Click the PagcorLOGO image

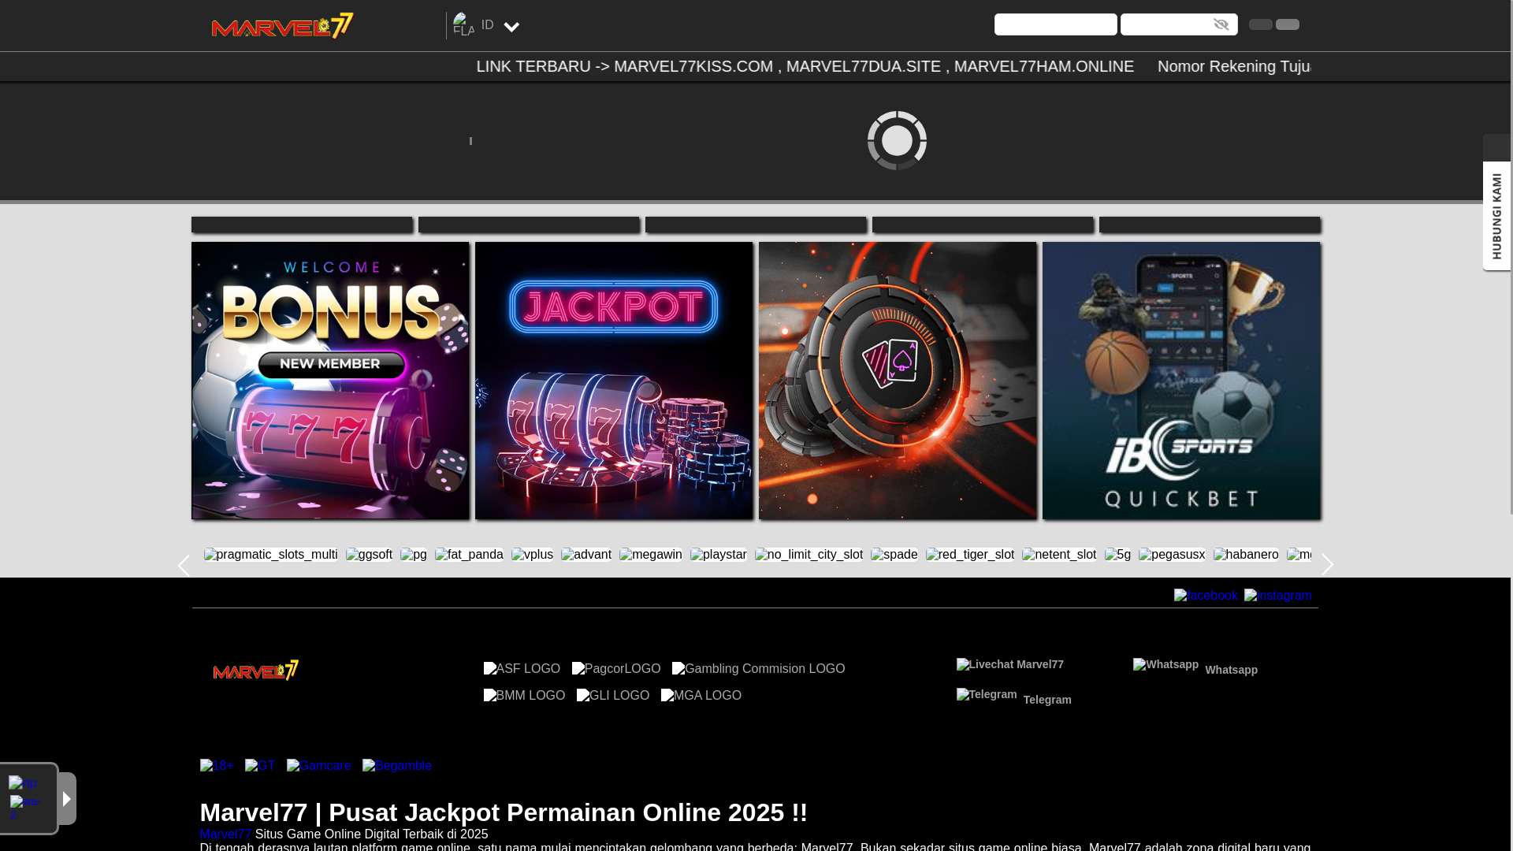pos(616,668)
